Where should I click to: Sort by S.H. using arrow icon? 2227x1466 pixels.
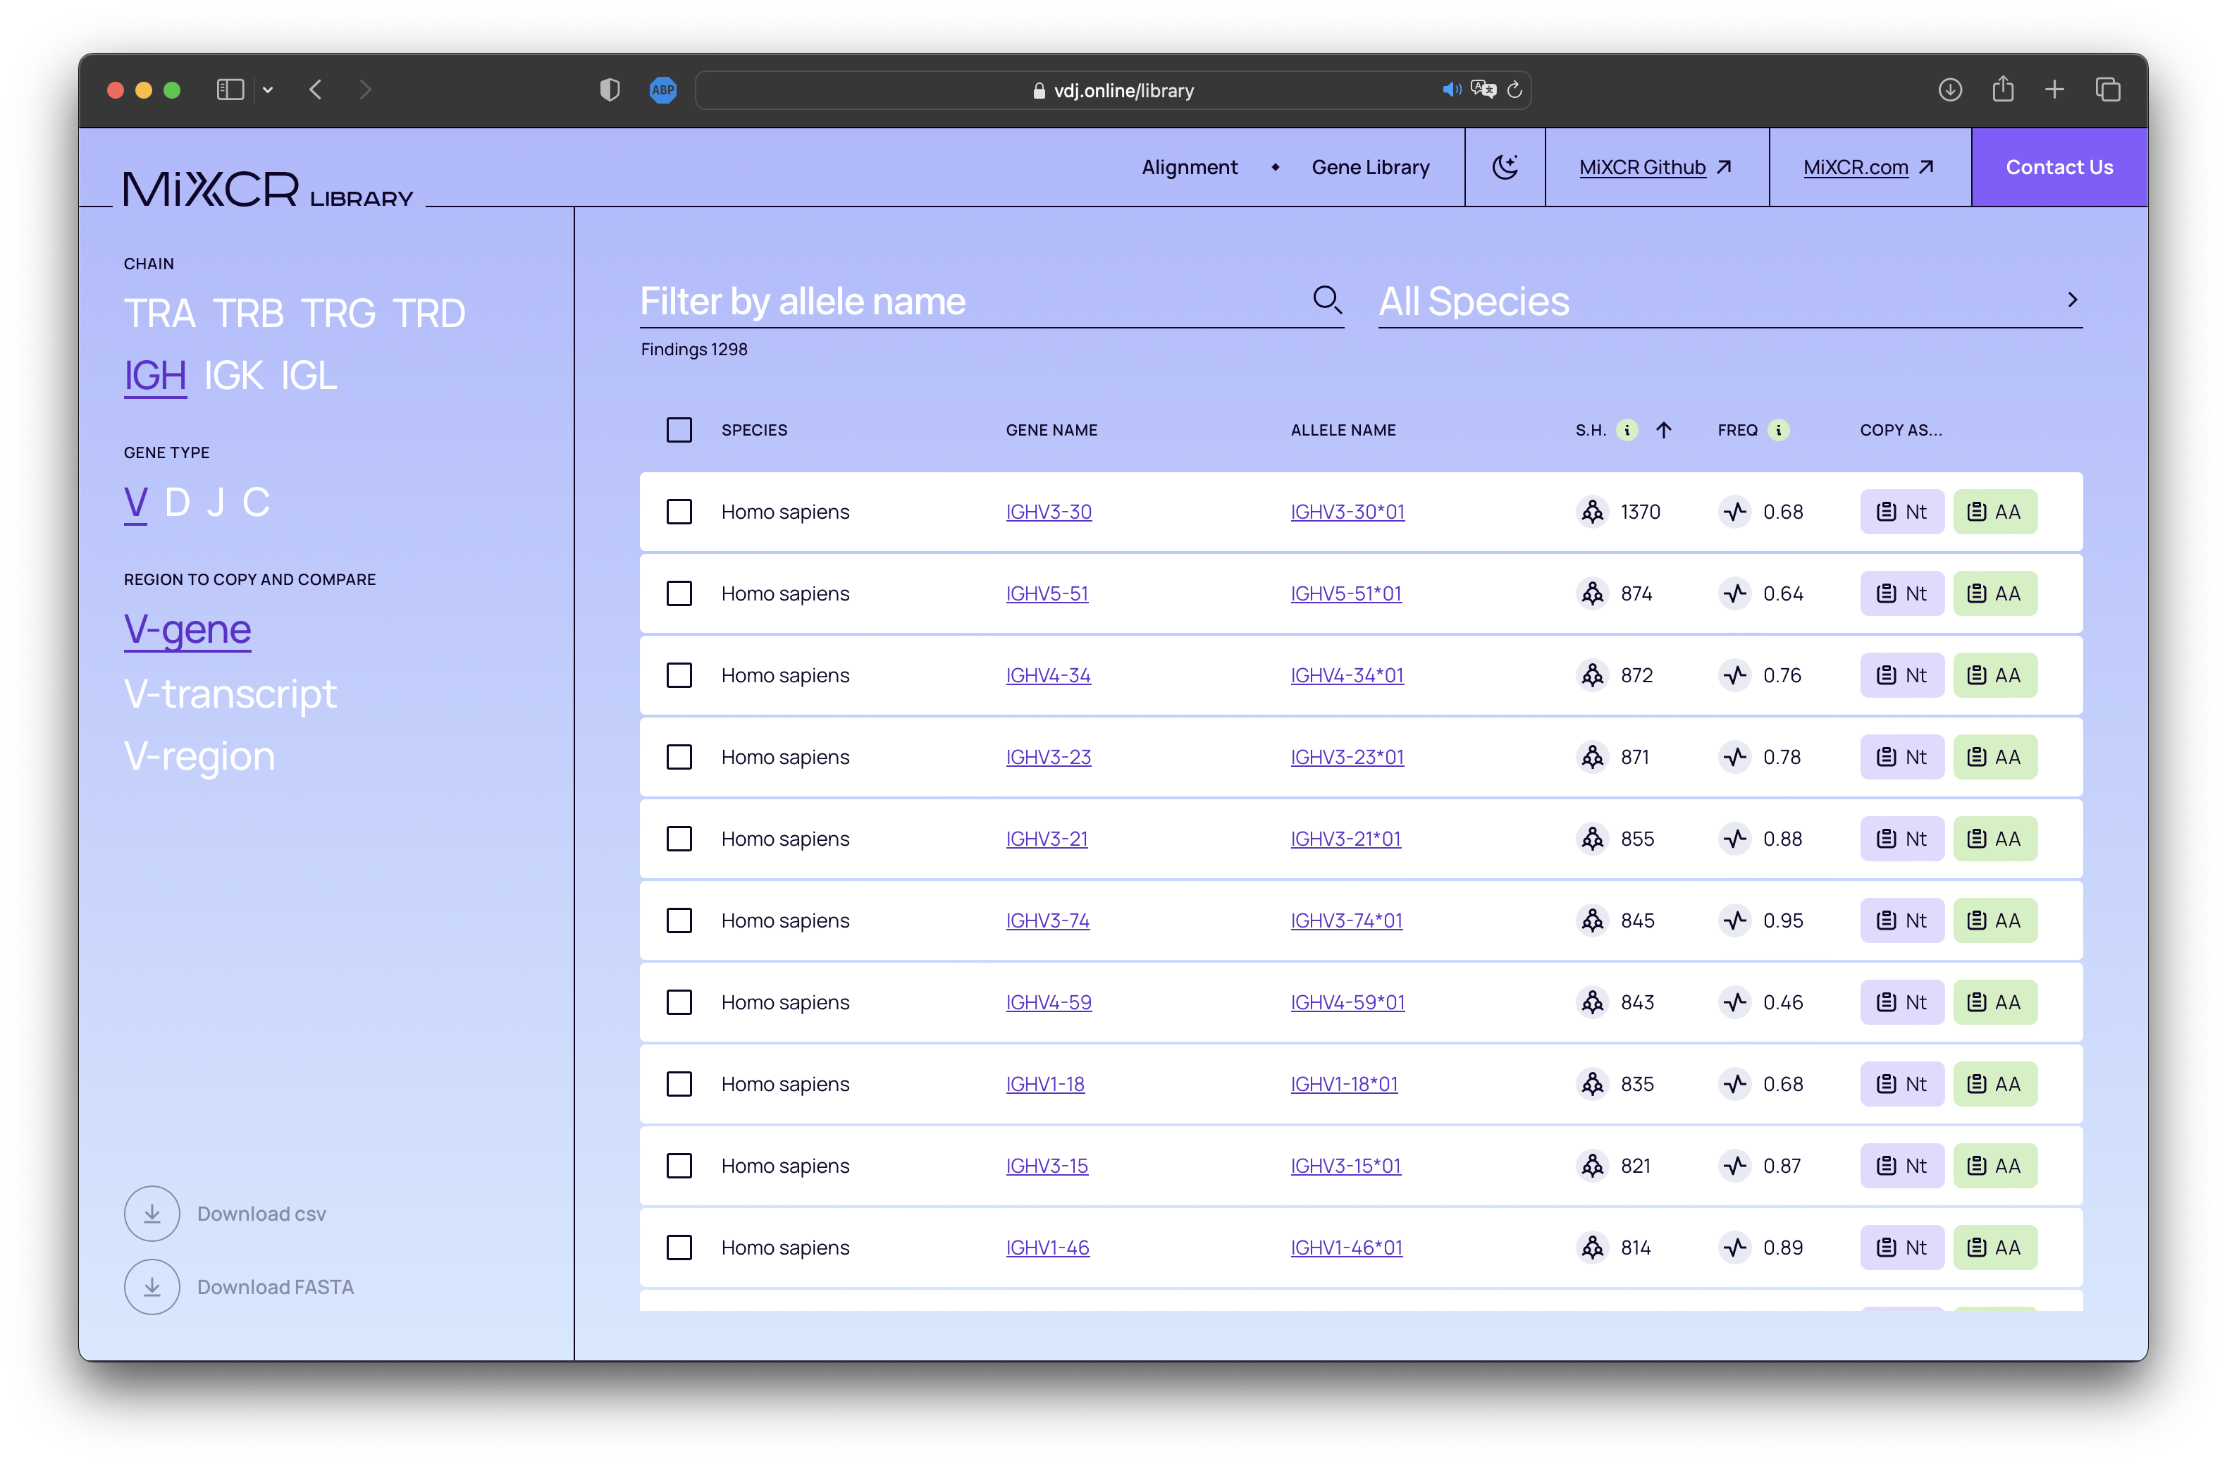pos(1664,431)
